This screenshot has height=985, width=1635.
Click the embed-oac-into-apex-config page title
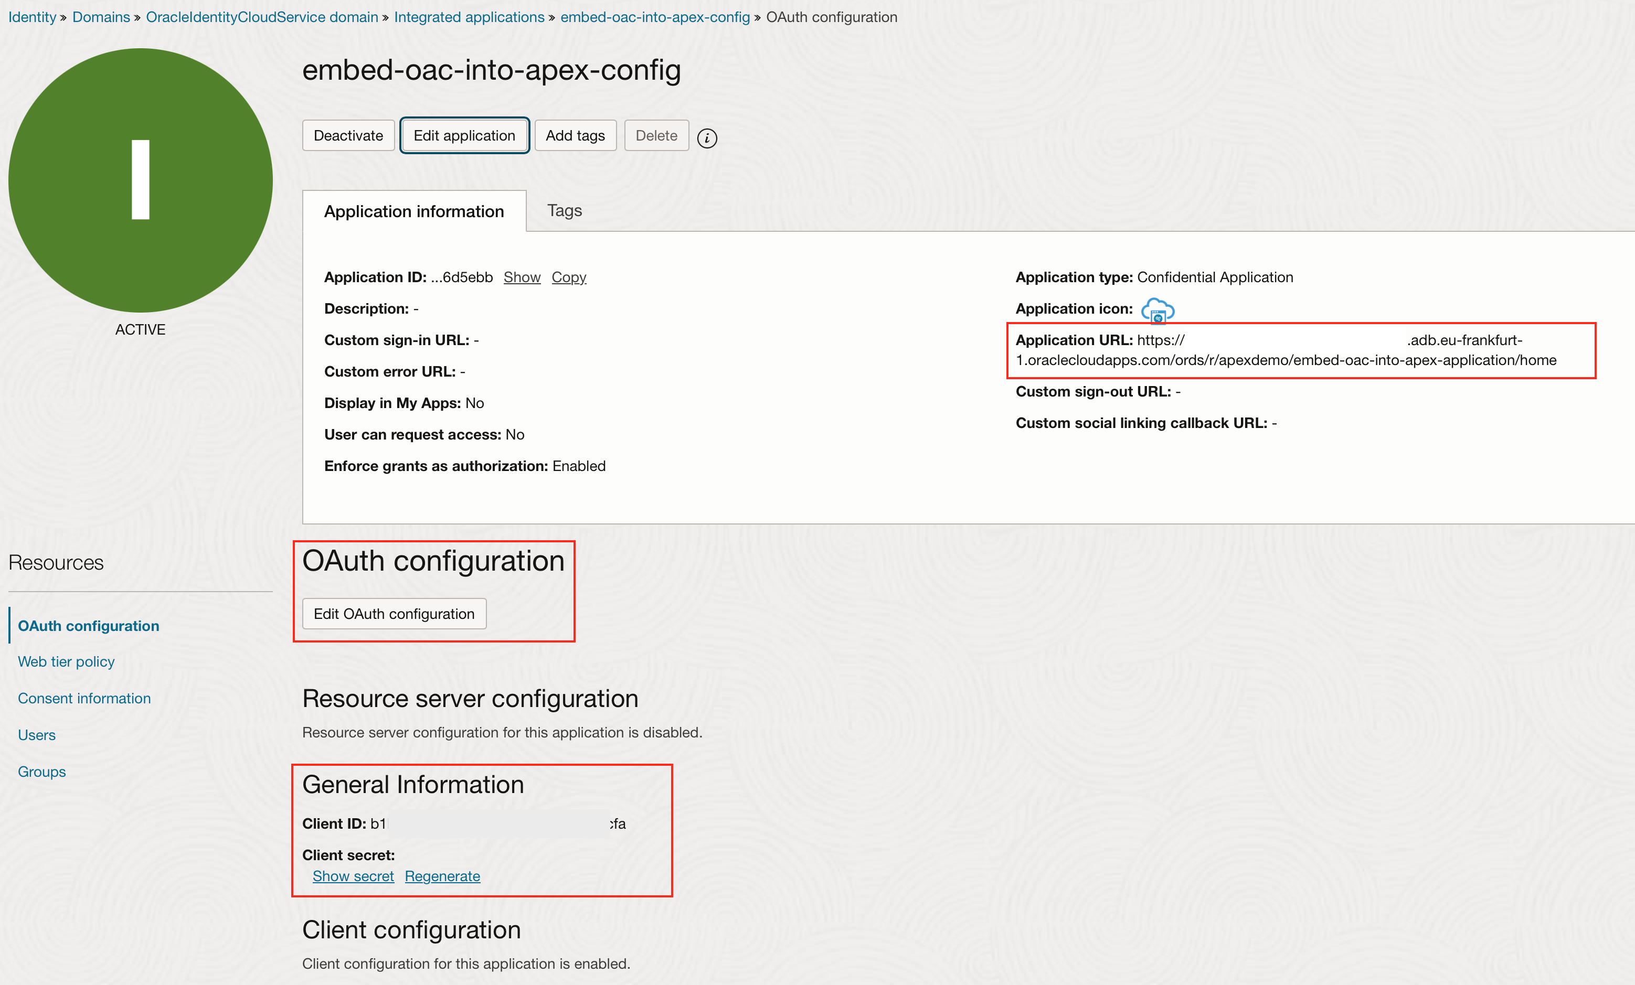[492, 70]
